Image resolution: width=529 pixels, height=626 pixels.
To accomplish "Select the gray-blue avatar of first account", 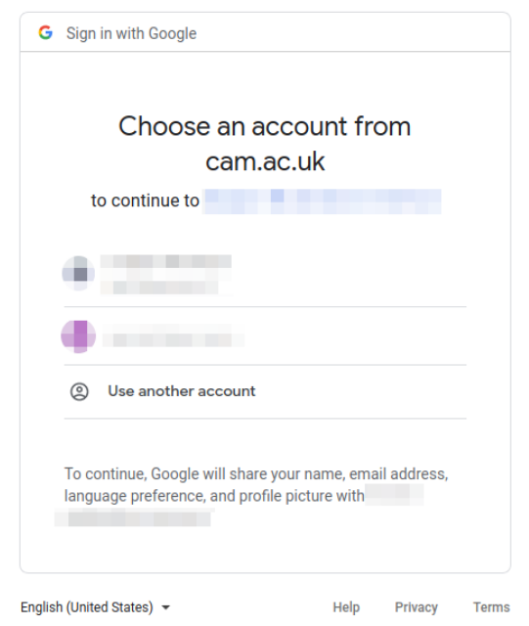I will point(78,274).
